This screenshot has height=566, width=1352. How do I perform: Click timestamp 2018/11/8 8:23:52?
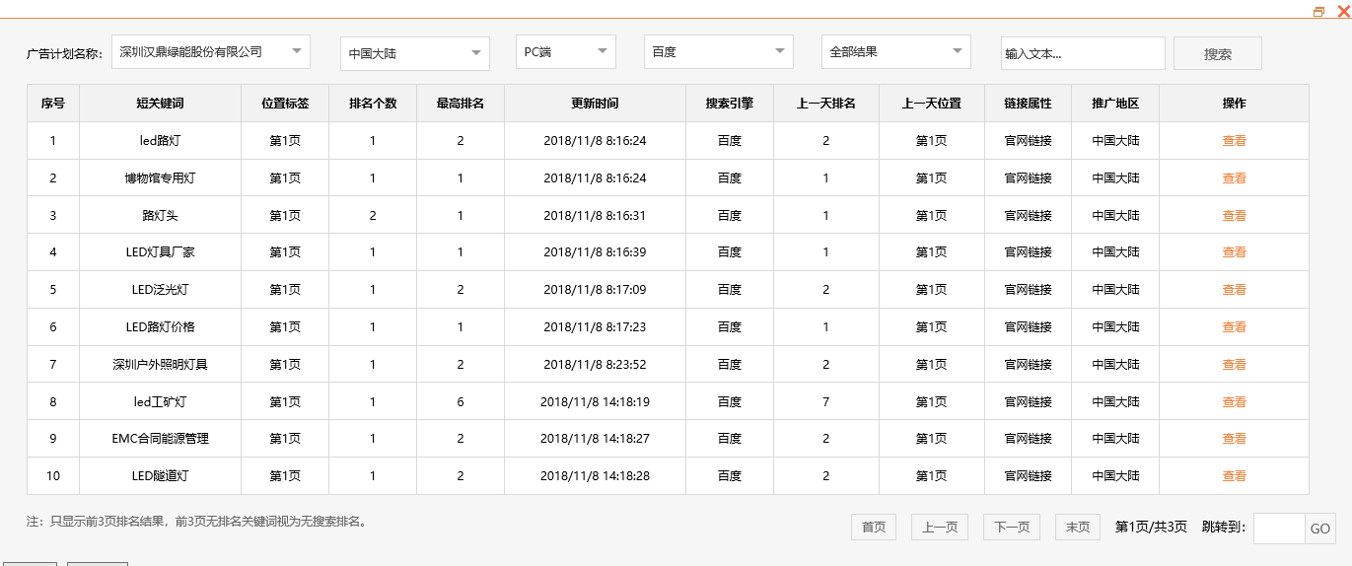595,365
